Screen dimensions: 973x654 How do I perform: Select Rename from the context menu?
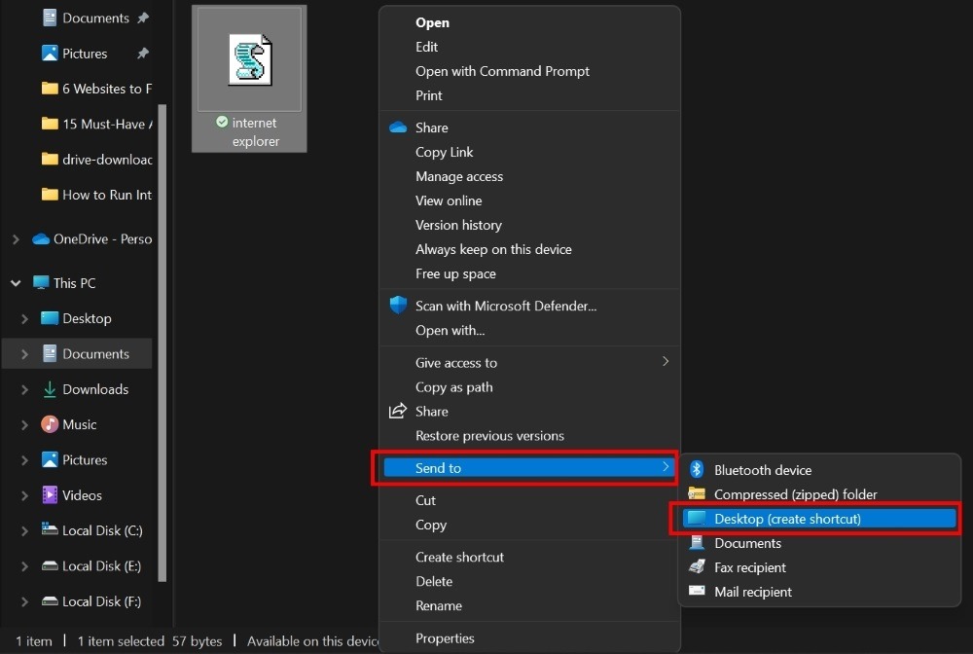click(x=438, y=605)
